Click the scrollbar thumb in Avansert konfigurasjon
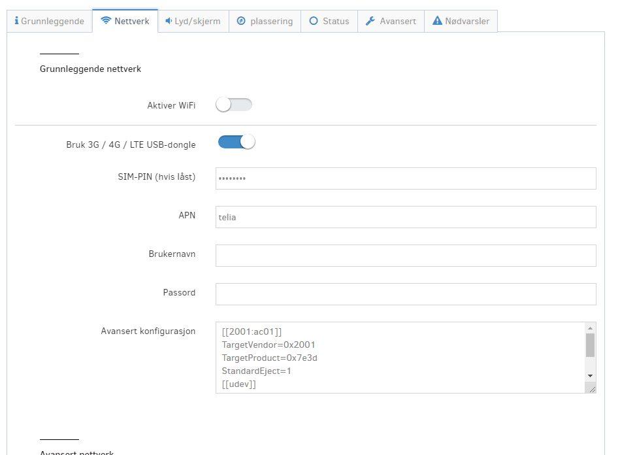 (590, 345)
